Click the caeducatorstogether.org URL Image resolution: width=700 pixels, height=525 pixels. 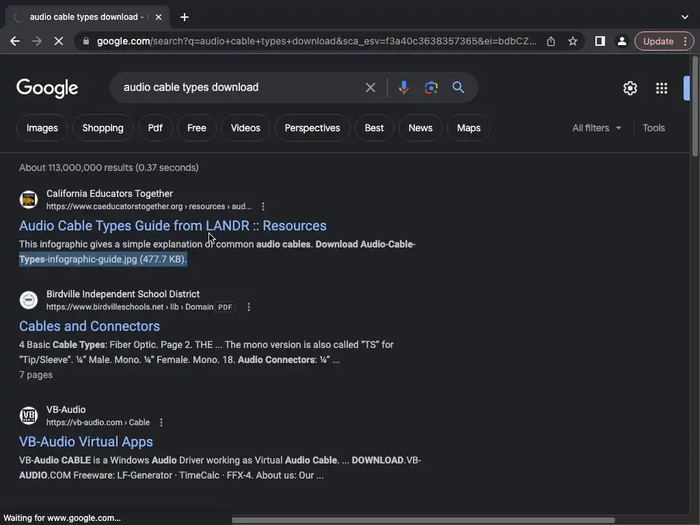[148, 206]
